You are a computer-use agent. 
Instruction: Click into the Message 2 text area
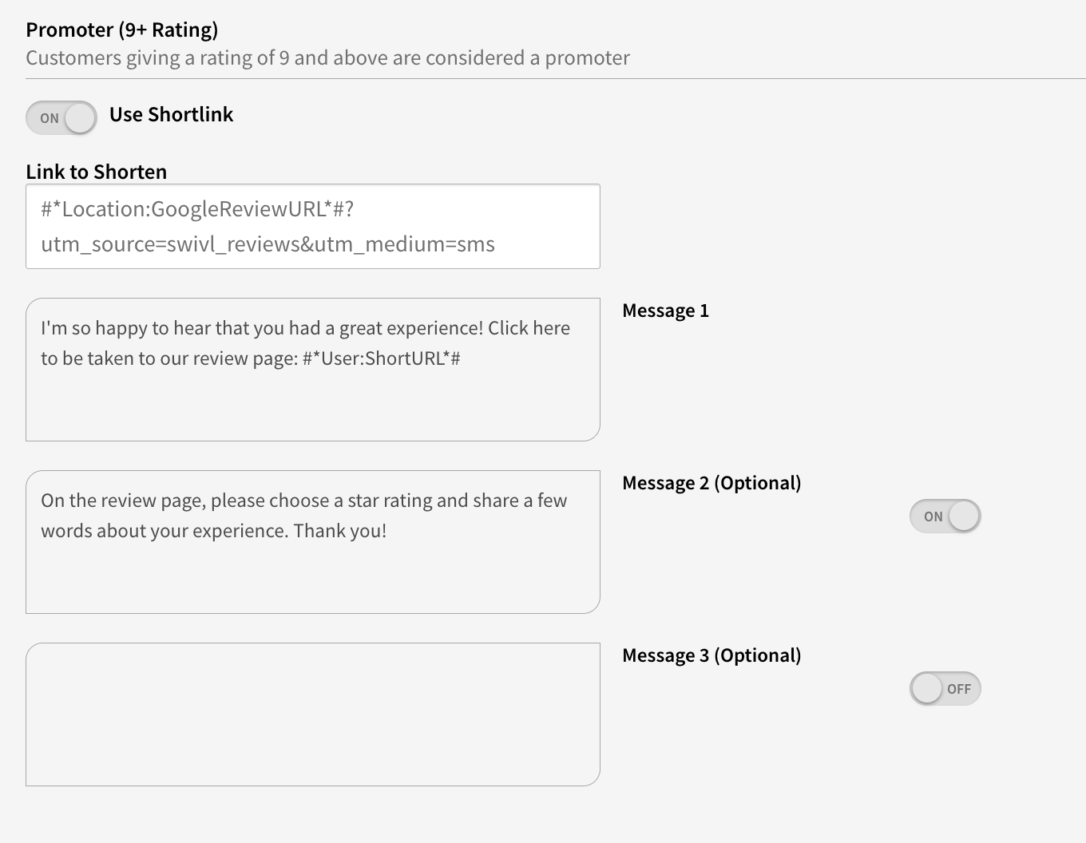click(312, 572)
